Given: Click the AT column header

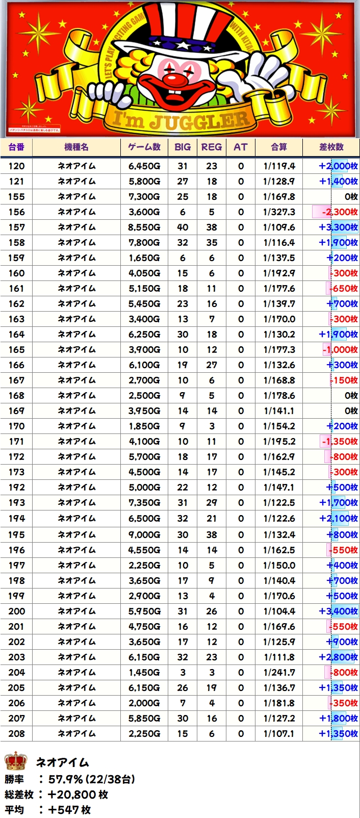Looking at the screenshot, I should click(x=241, y=147).
